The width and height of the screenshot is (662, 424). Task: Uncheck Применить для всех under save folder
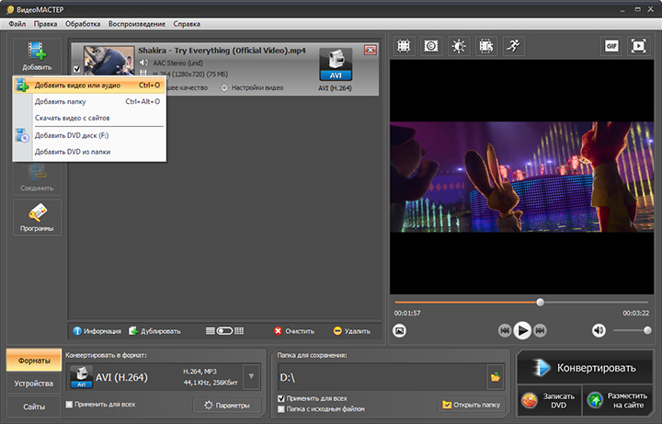click(x=281, y=398)
